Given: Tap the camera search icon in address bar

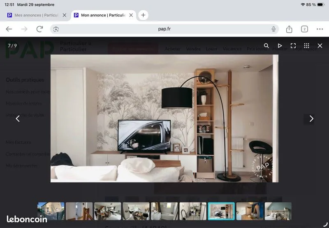Looking at the screenshot, I should click(56, 29).
